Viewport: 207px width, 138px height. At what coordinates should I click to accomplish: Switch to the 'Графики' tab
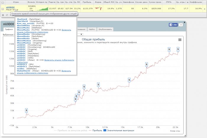pos(9,29)
